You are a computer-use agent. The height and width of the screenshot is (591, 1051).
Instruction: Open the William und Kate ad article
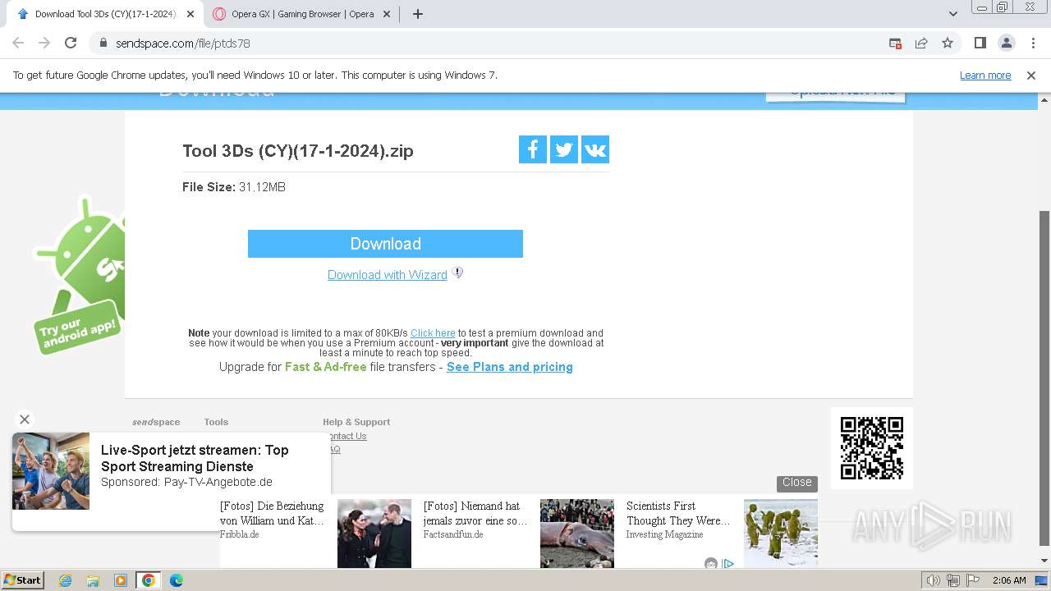tap(272, 513)
